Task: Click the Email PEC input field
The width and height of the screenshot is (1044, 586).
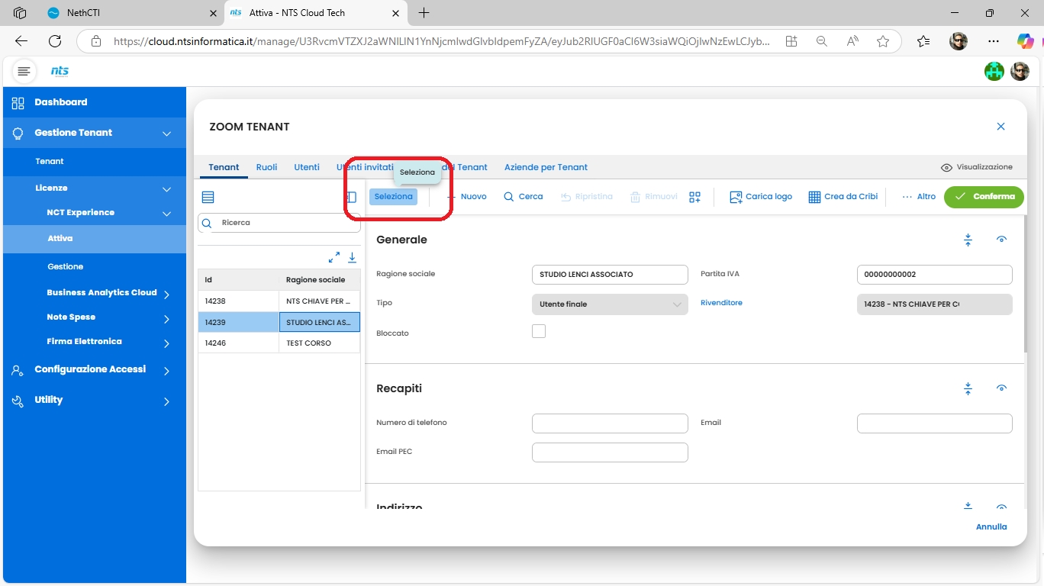Action: pyautogui.click(x=610, y=452)
